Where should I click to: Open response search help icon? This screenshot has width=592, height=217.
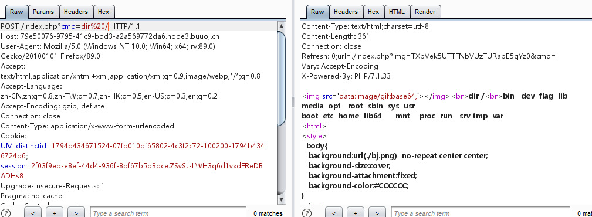[x=307, y=213]
